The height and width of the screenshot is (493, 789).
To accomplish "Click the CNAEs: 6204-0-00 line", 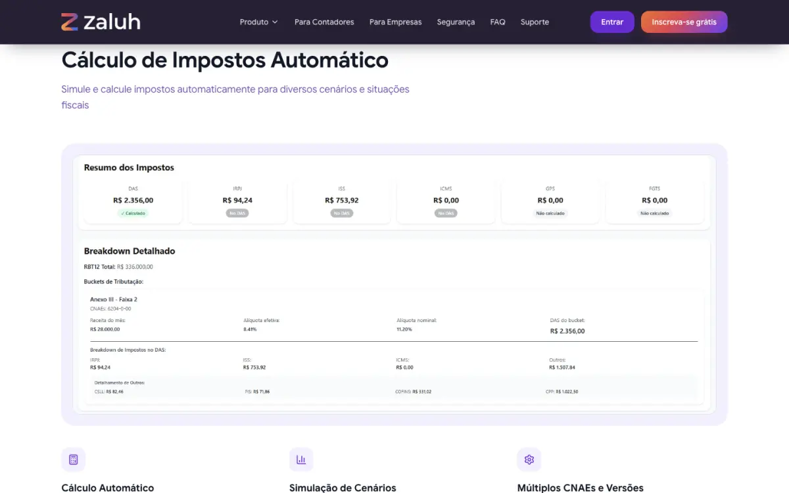I will click(110, 308).
